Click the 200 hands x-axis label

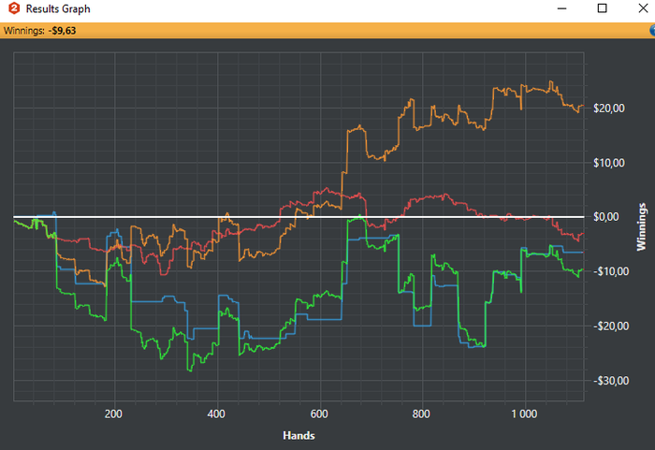pyautogui.click(x=113, y=414)
